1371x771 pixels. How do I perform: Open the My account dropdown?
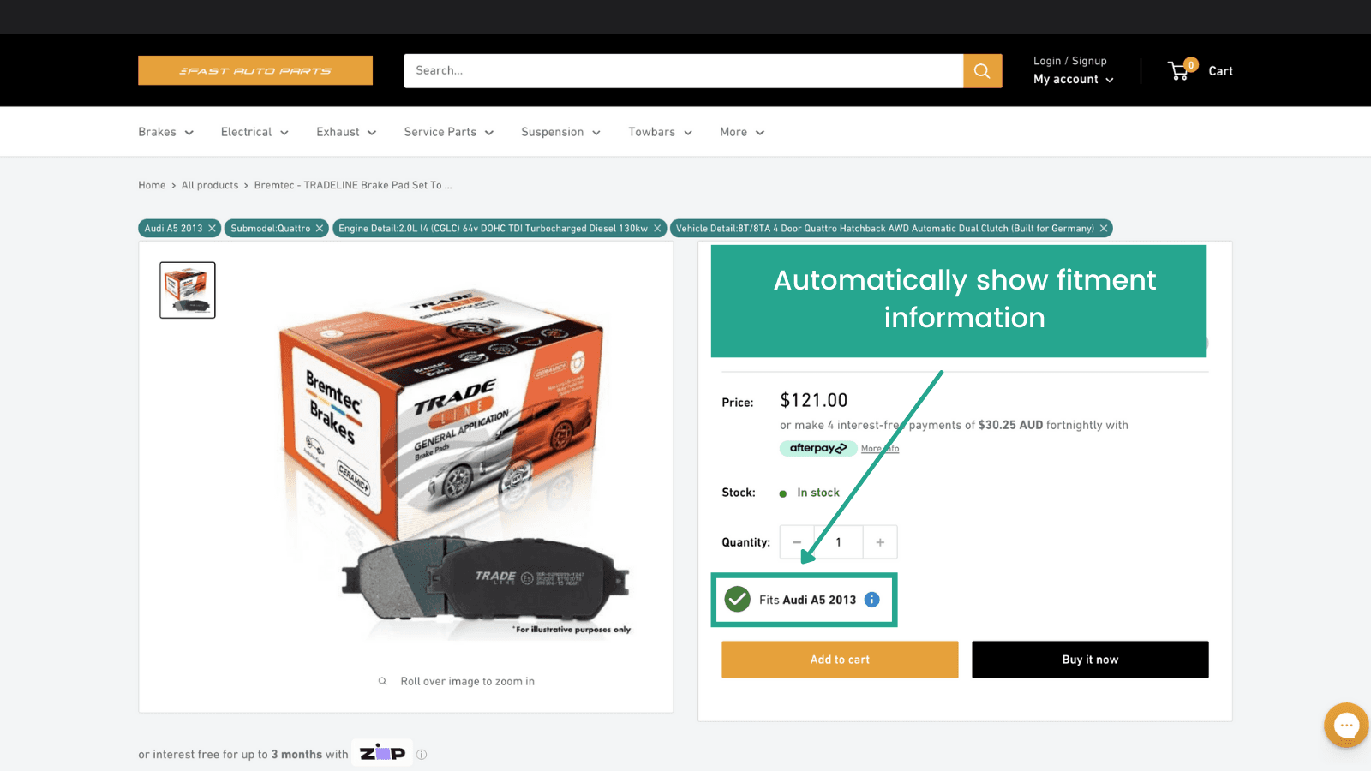(1074, 79)
